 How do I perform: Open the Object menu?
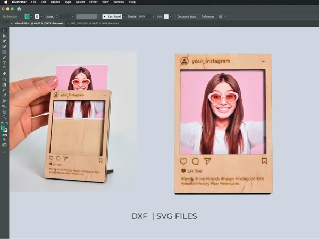coord(55,2)
